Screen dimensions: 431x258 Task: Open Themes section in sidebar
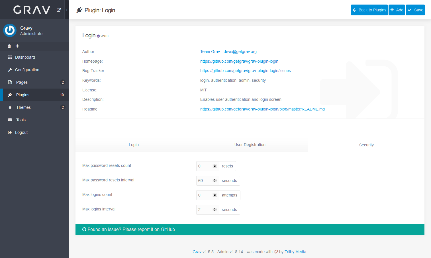pyautogui.click(x=23, y=107)
